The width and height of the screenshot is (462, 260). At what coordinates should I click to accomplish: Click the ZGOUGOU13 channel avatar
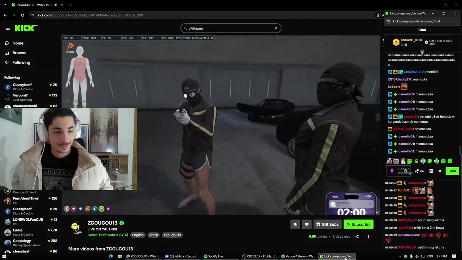tap(75, 228)
